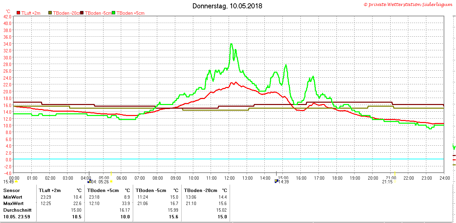This screenshot has height=223, width=456.
Task: Click the MaxWert row label in the table
Action: coord(13,203)
